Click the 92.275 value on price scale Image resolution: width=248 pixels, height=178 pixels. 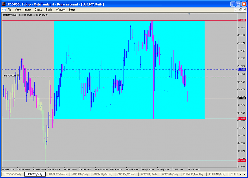242,59
